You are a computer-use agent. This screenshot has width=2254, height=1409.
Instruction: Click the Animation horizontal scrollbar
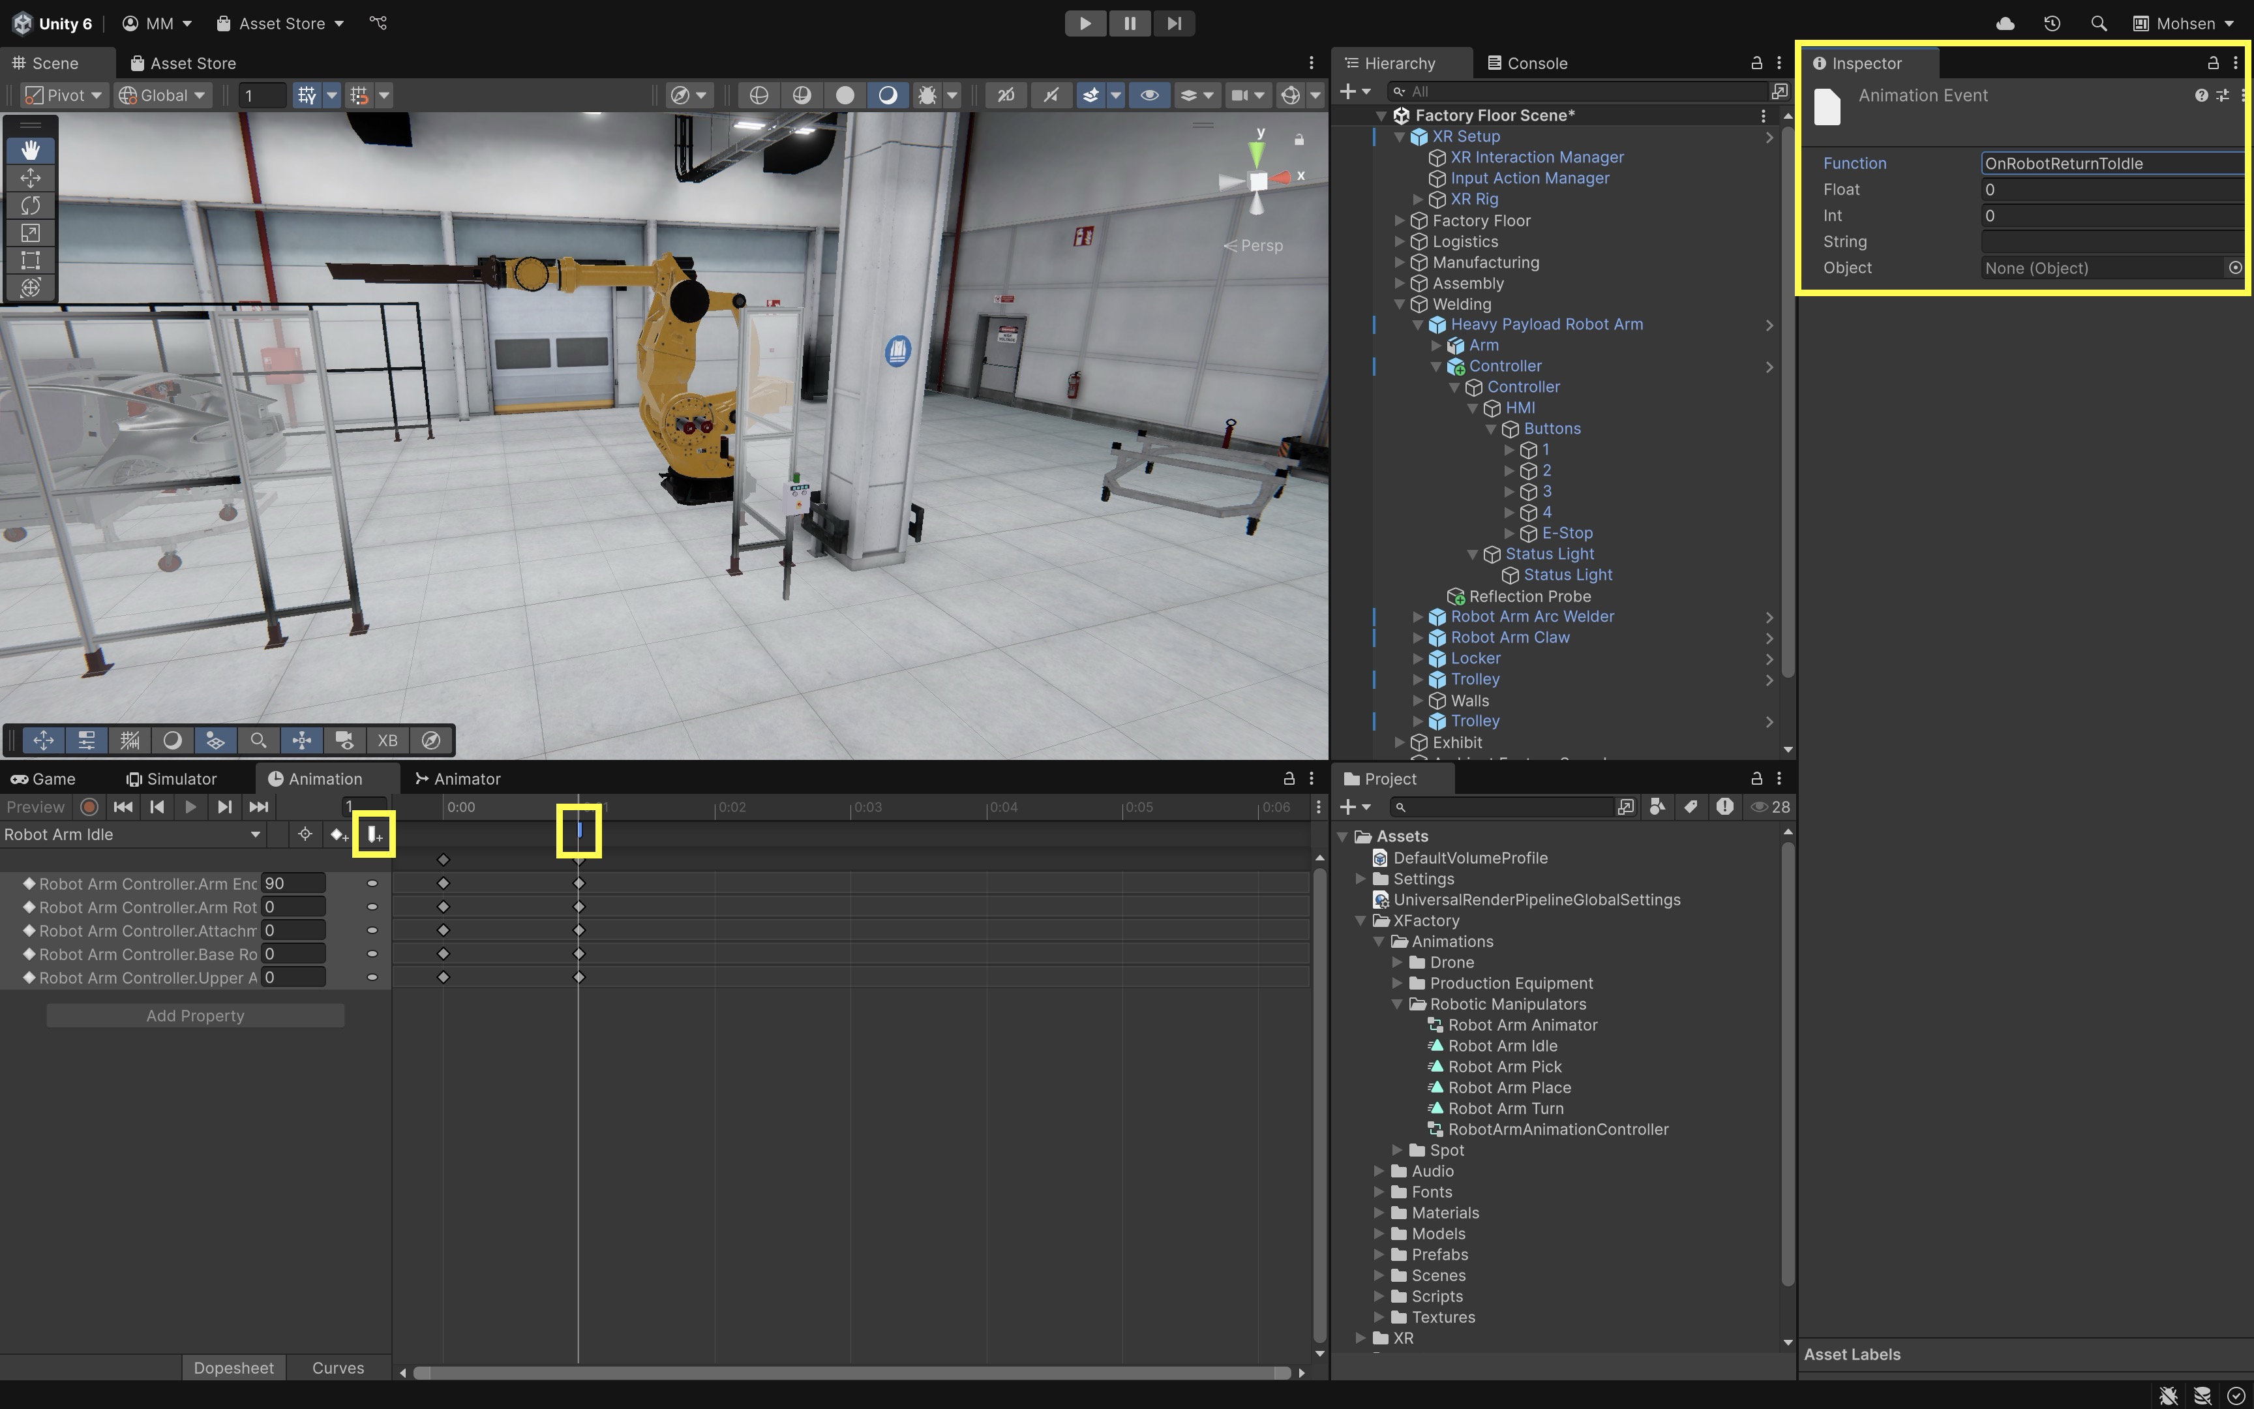tap(851, 1372)
